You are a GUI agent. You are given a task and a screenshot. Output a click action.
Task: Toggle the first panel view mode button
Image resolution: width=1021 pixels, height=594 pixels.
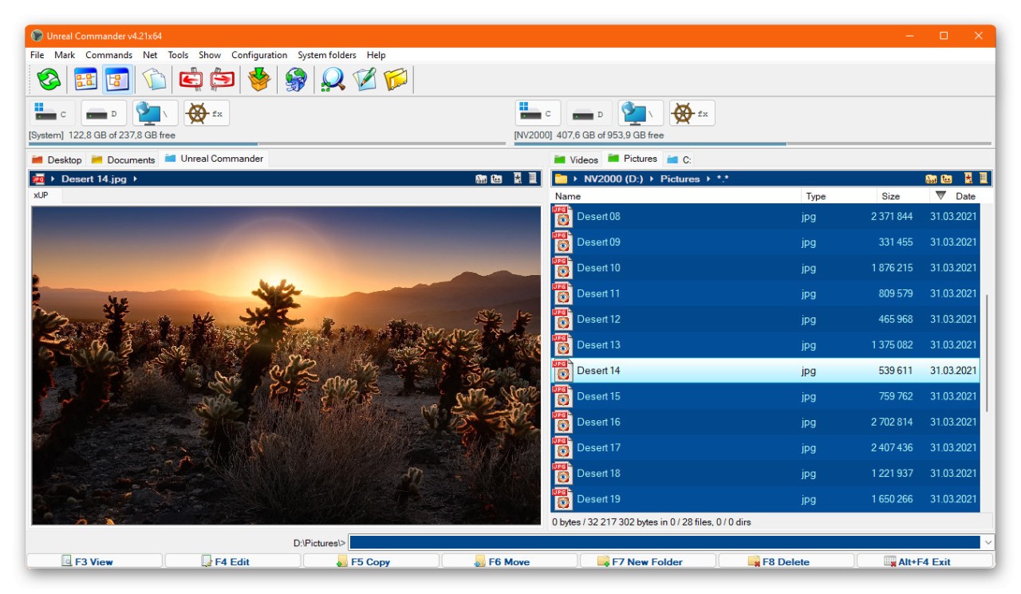[x=85, y=80]
